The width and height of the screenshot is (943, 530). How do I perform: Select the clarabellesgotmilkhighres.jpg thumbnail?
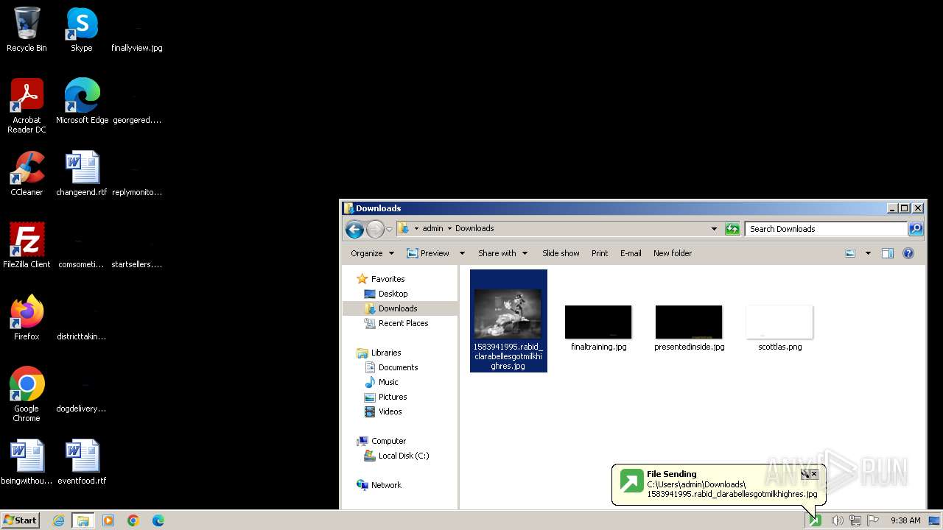[x=508, y=321]
